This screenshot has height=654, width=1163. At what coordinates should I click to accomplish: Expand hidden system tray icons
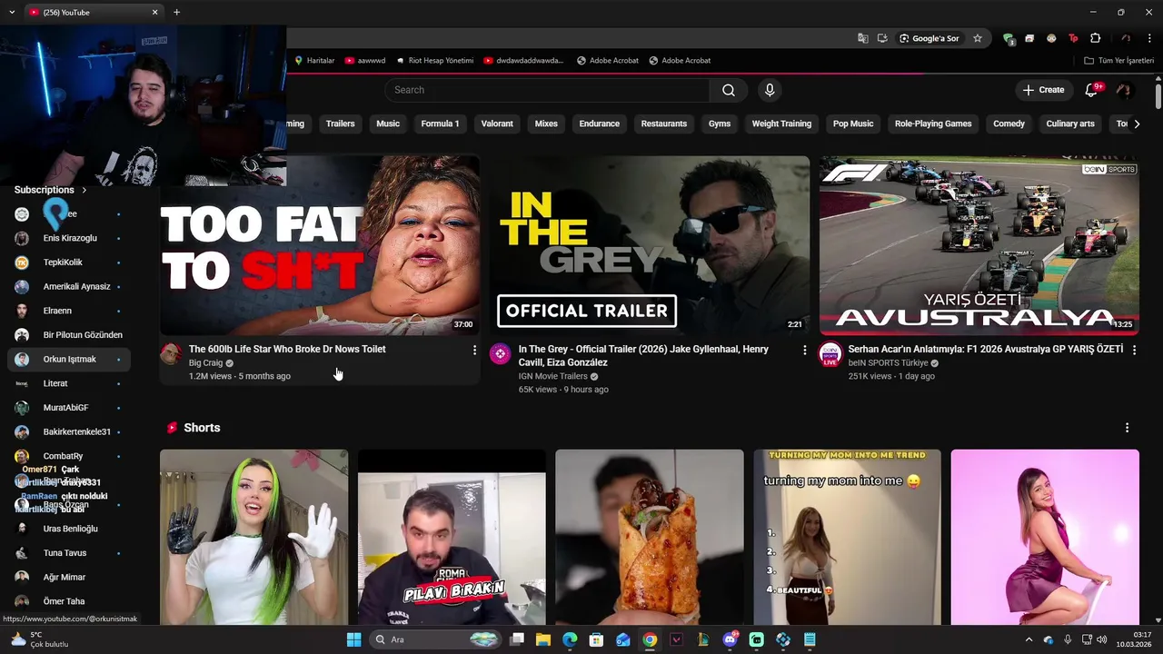pos(1029,639)
